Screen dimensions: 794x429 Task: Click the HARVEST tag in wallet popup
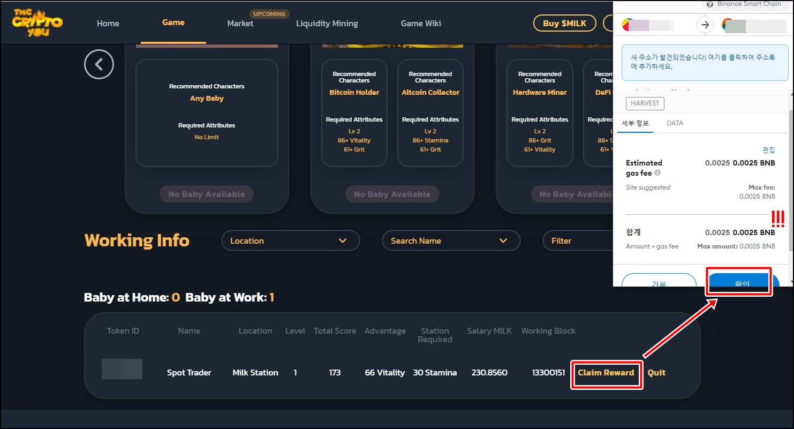point(645,103)
